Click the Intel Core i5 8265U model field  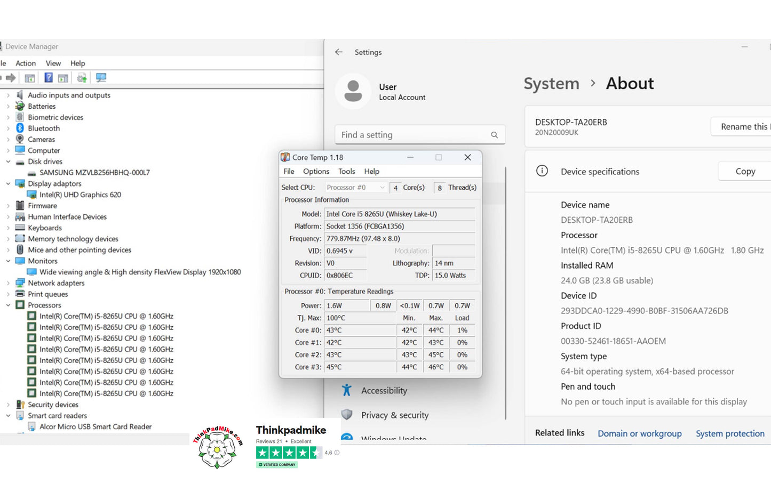coord(400,214)
